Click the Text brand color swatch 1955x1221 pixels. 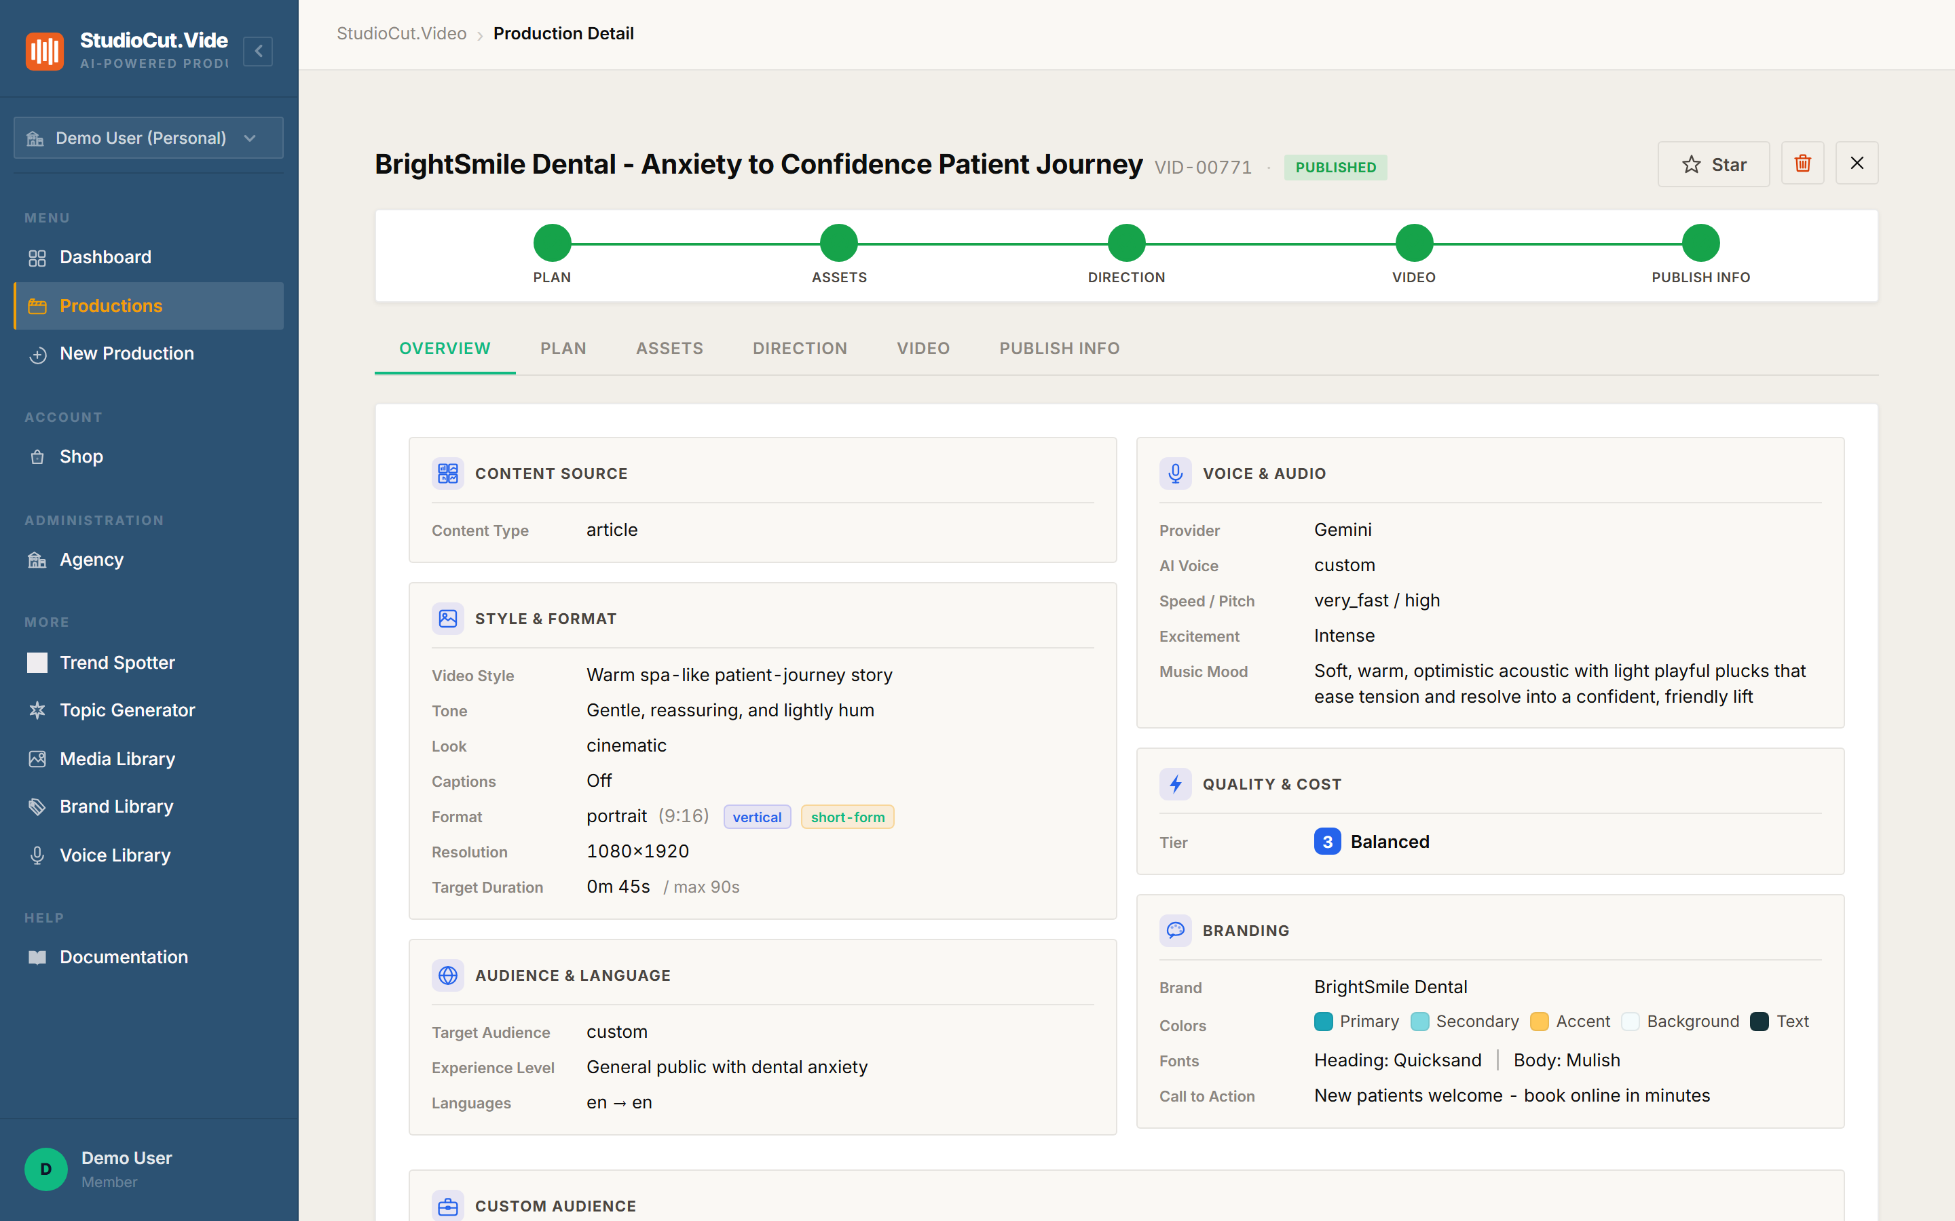[x=1759, y=1022]
